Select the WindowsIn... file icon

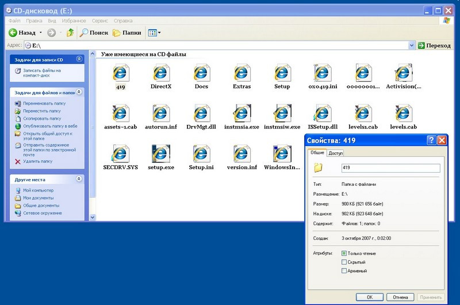click(x=282, y=154)
